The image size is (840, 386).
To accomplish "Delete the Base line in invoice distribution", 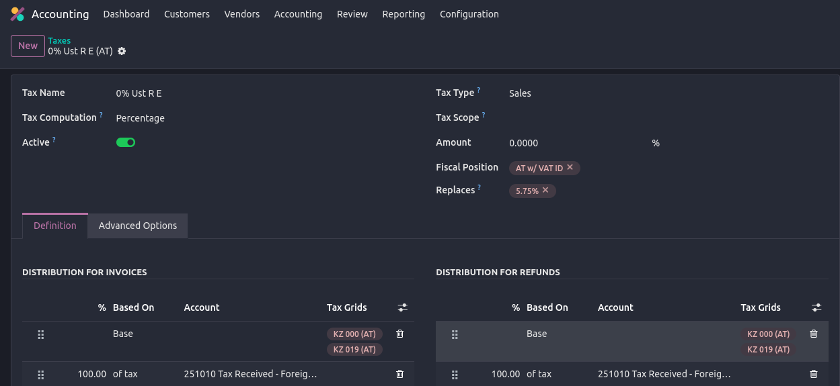I will tap(399, 334).
